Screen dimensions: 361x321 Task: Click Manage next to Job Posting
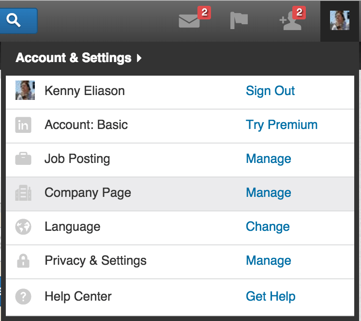(269, 159)
